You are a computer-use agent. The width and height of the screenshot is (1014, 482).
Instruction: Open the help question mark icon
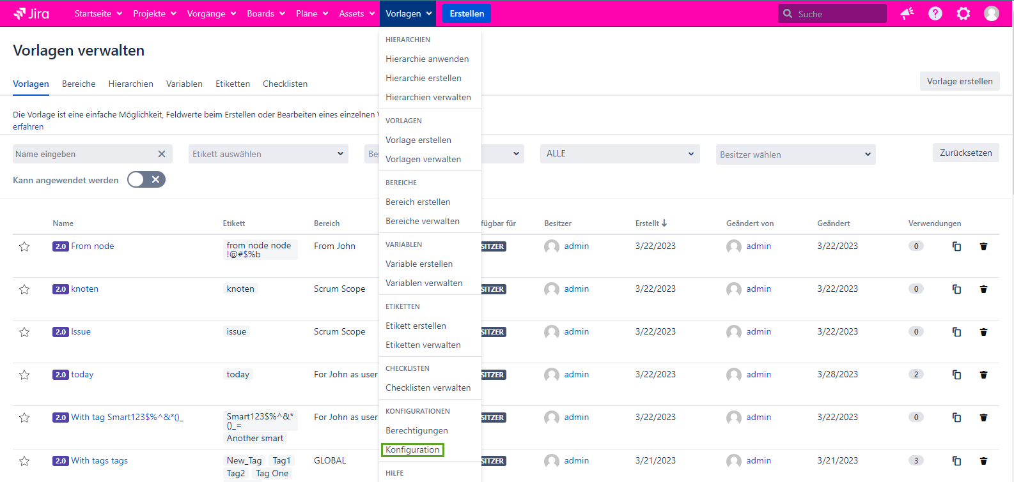pos(935,13)
